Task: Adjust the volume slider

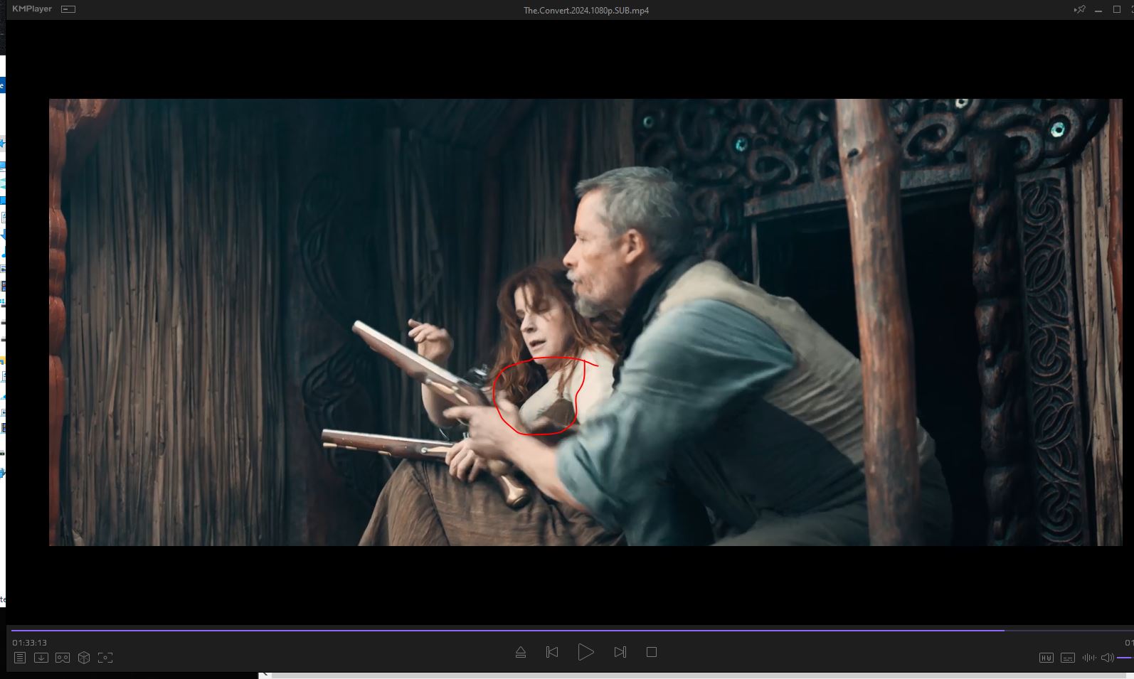Action: coord(1125,658)
